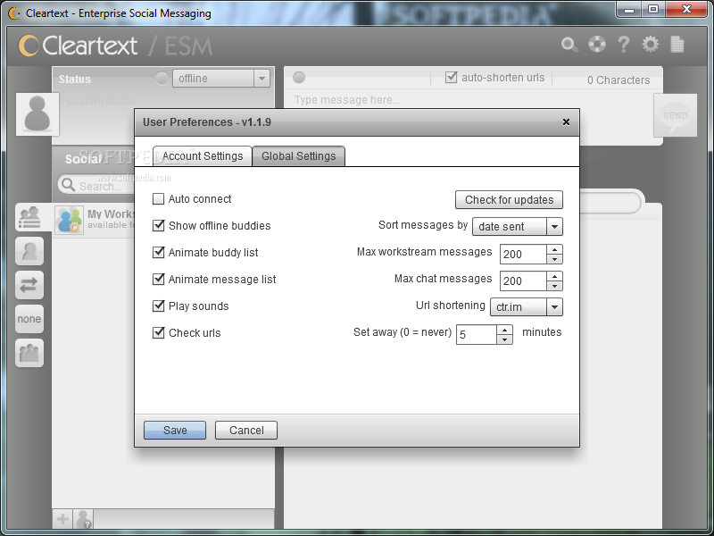The width and height of the screenshot is (714, 536).
Task: Uncheck the Check urls checkbox
Action: (x=159, y=332)
